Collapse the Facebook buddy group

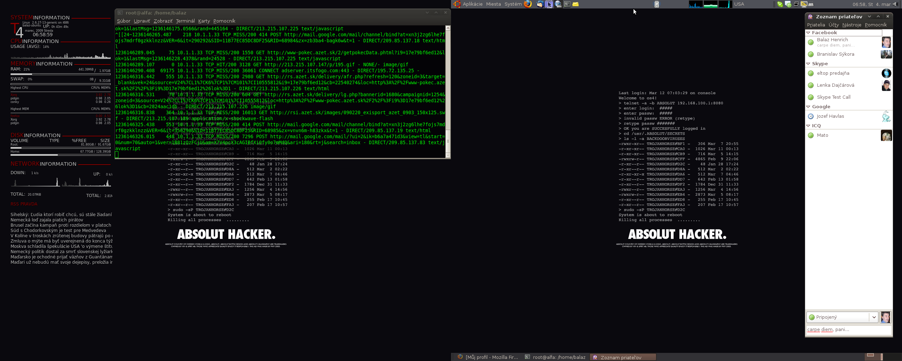pyautogui.click(x=808, y=33)
